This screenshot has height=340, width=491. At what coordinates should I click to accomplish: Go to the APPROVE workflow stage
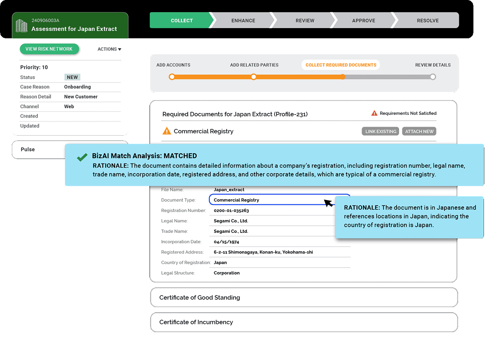pos(364,21)
